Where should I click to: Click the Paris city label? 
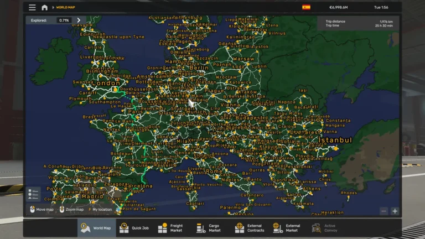tap(136, 111)
